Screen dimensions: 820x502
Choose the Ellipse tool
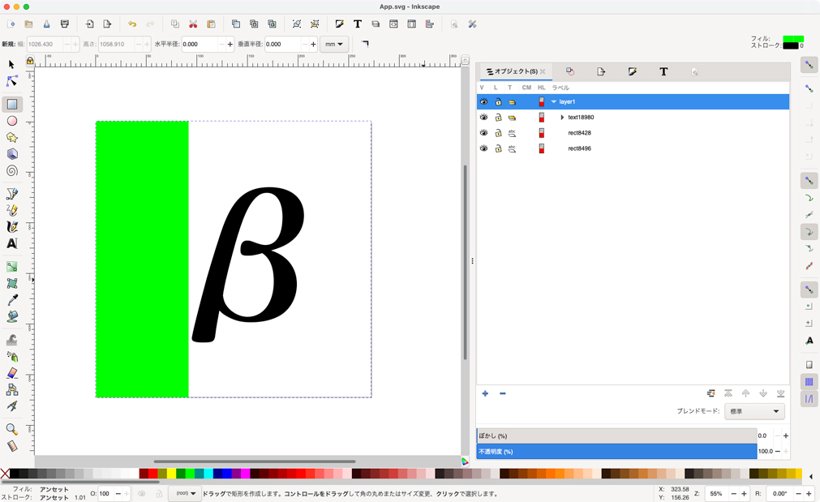coord(12,121)
